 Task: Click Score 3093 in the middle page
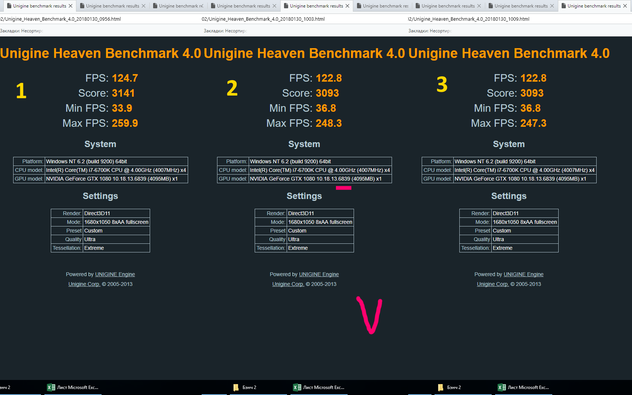point(327,93)
